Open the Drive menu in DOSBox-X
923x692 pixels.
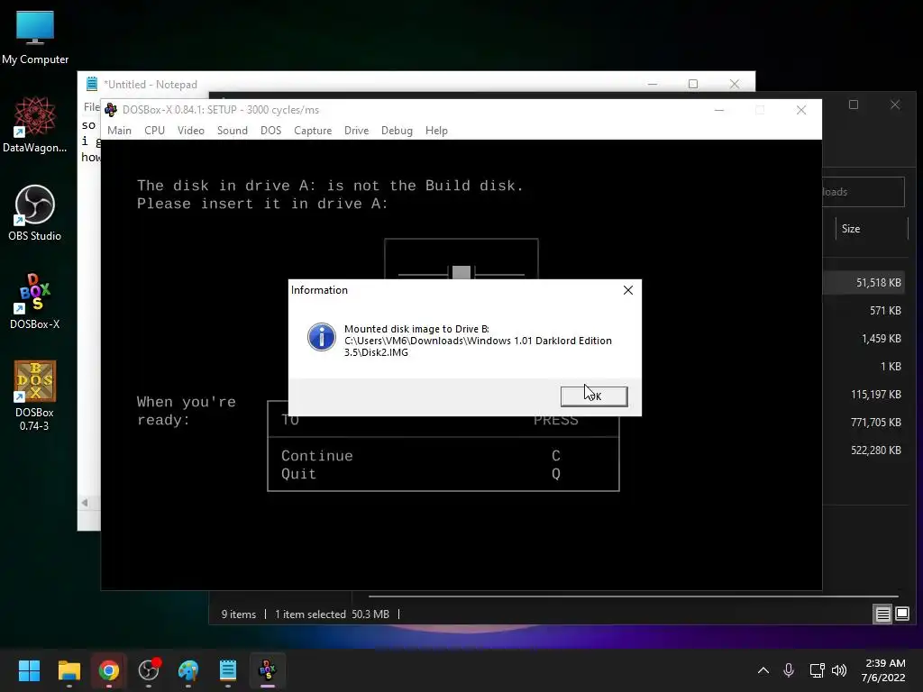coord(357,131)
